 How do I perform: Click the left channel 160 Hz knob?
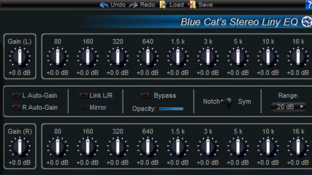tap(88, 57)
